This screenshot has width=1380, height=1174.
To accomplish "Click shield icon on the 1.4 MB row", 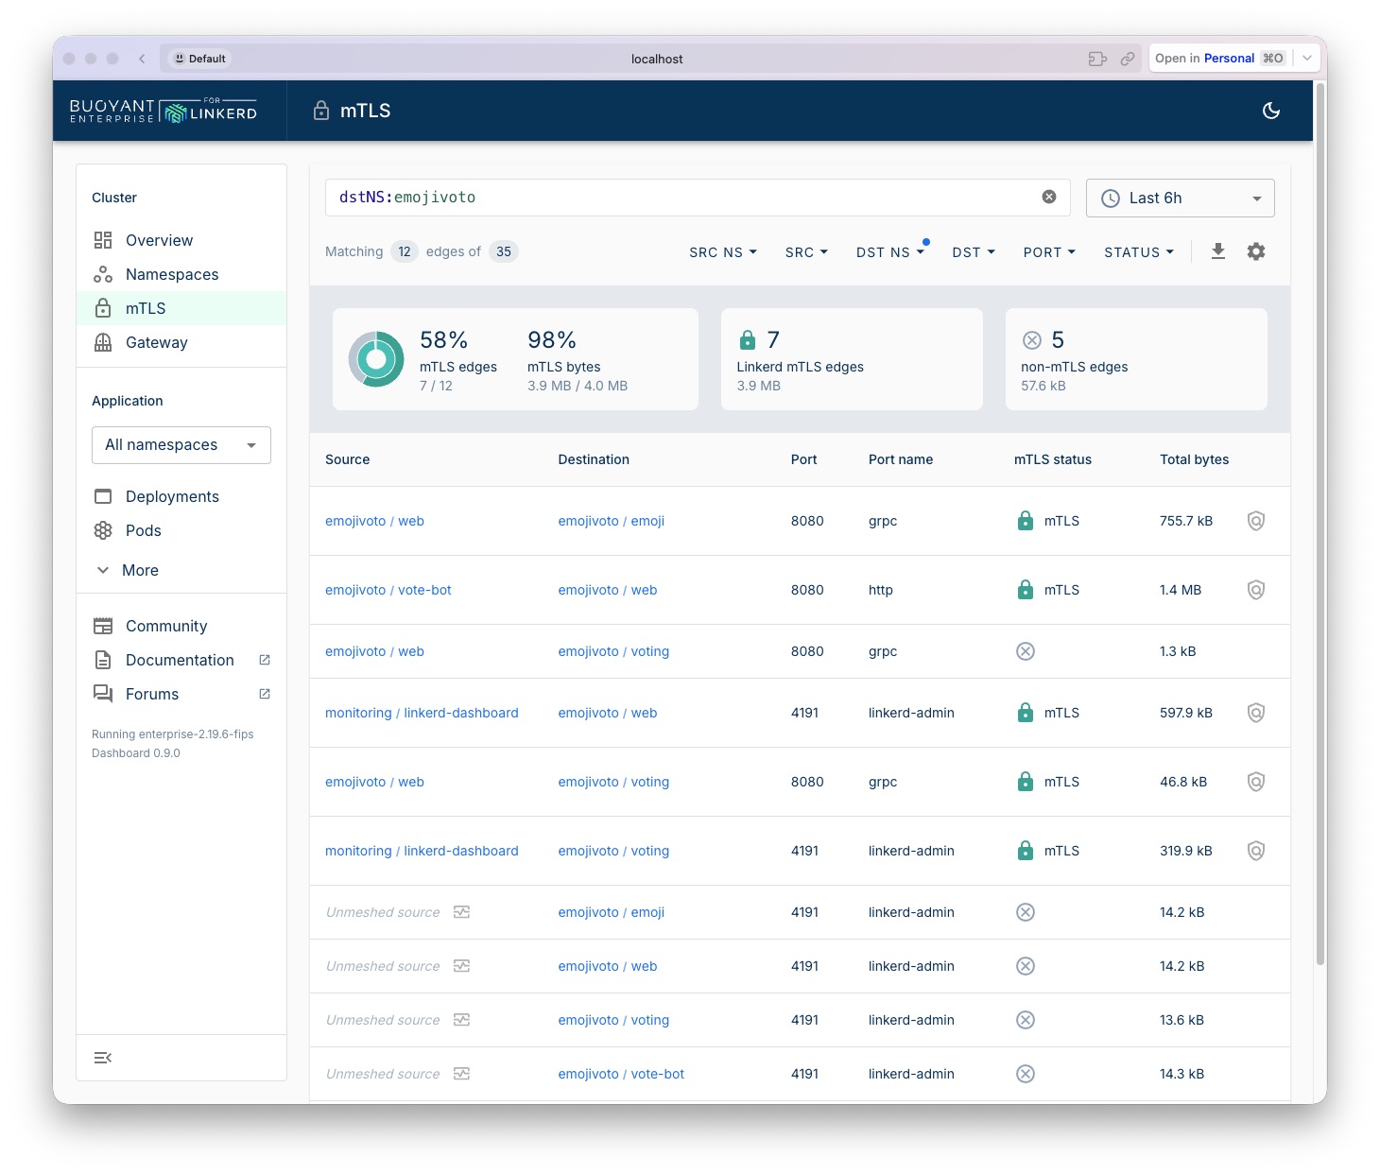I will point(1255,590).
